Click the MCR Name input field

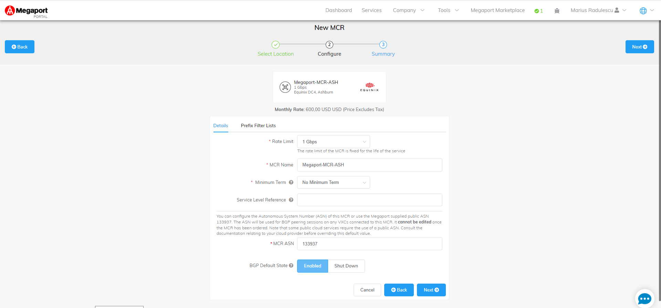[x=370, y=165]
